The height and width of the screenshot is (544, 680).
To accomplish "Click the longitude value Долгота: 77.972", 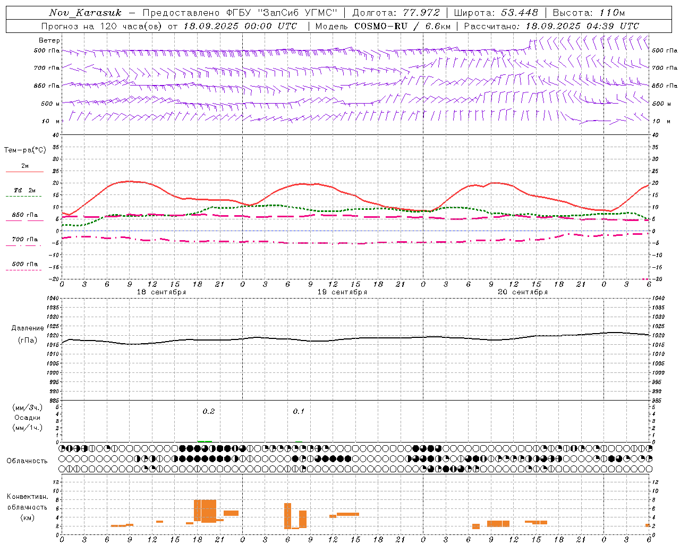I will click(x=396, y=13).
